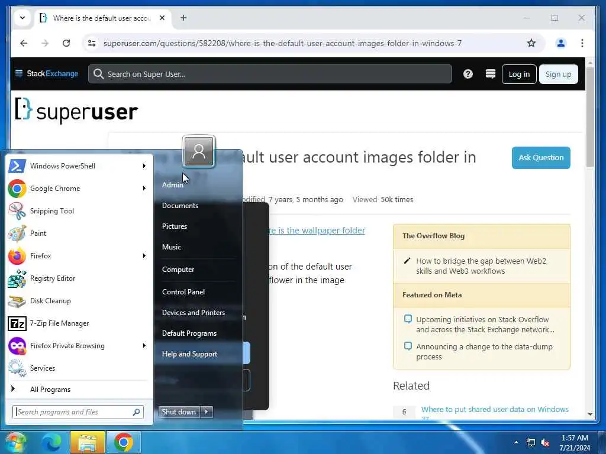Click the Chrome address bar URL

click(282, 43)
